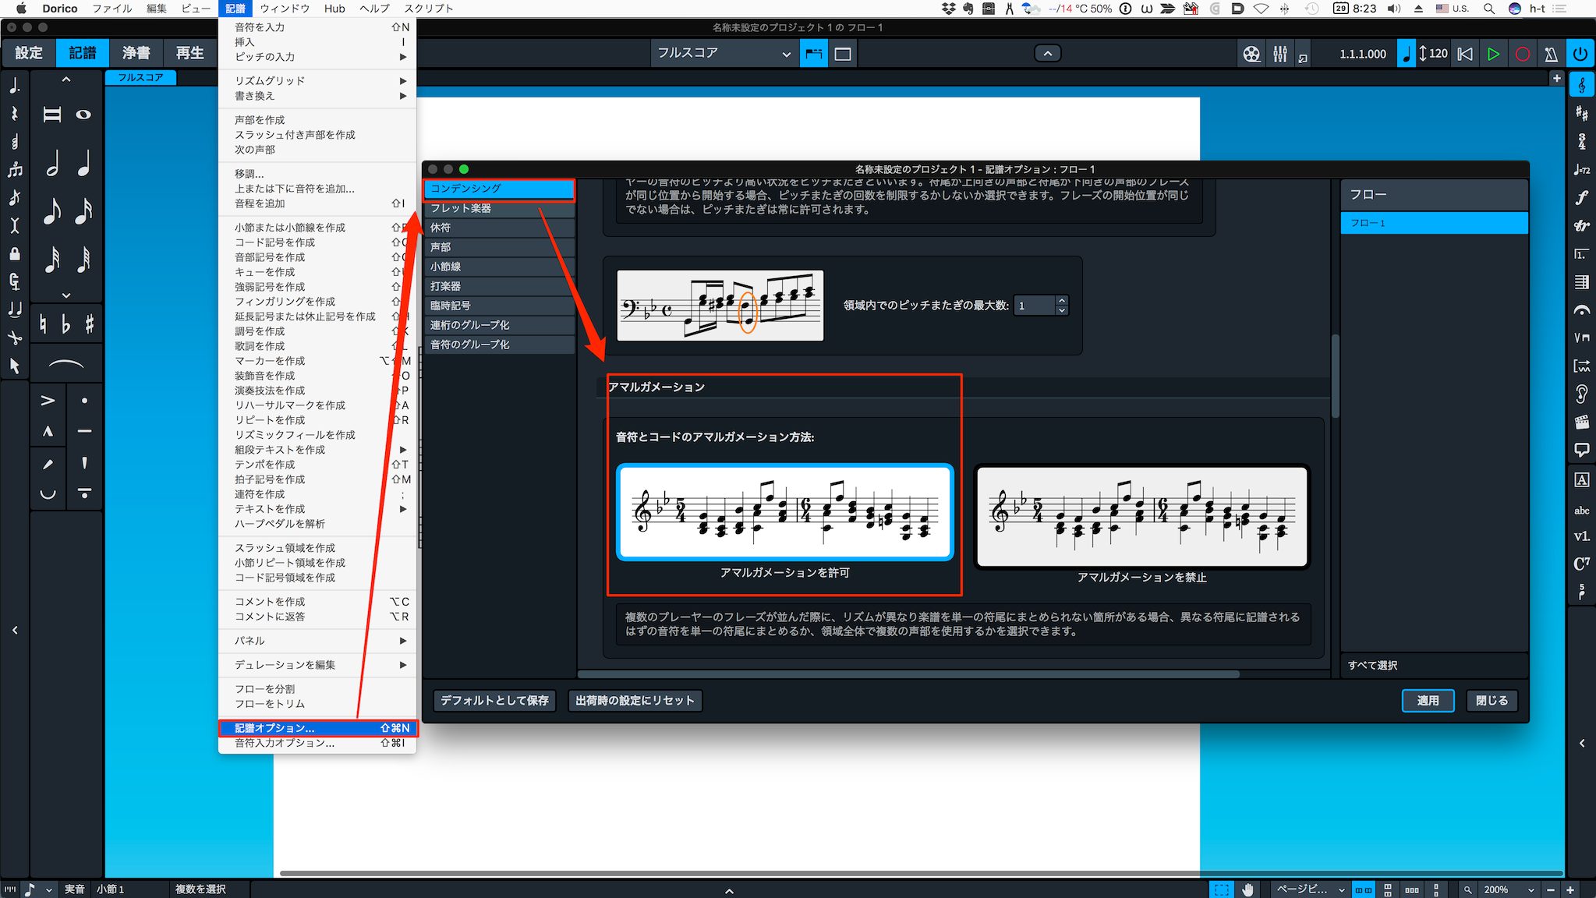Expand the デュレーションを編集 submenu
This screenshot has width=1596, height=898.
click(x=317, y=665)
